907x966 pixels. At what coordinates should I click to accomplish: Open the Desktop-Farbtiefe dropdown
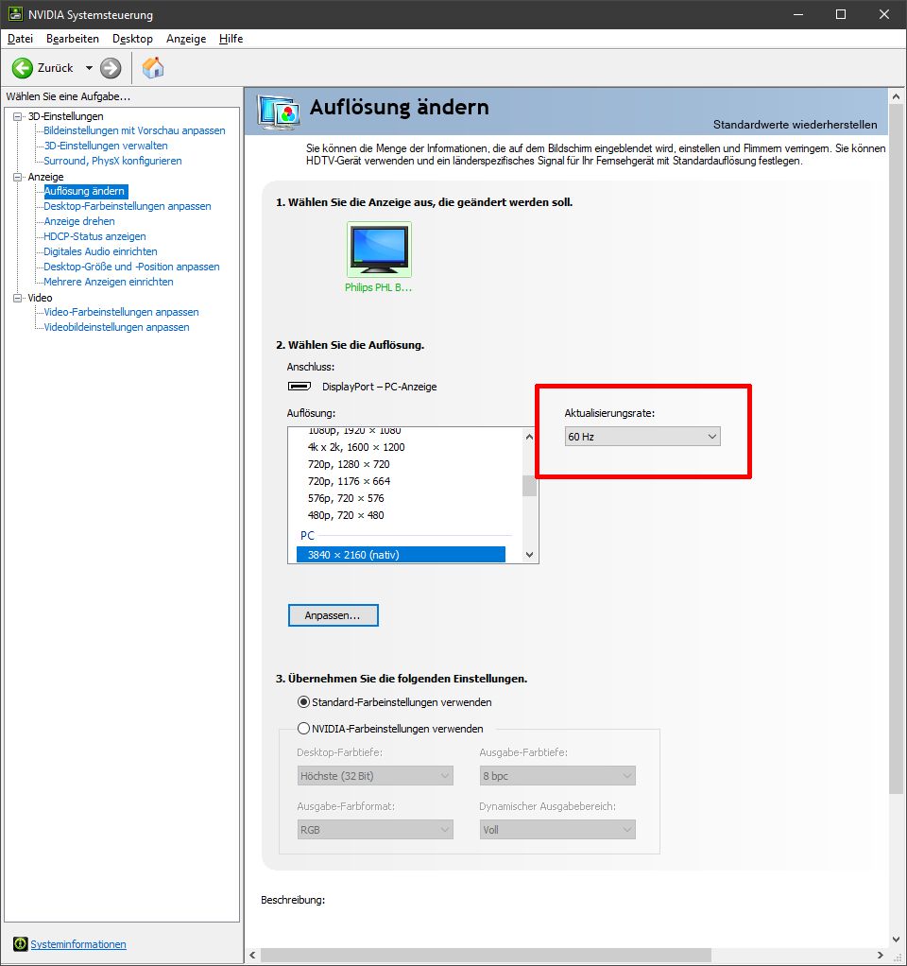pyautogui.click(x=375, y=776)
